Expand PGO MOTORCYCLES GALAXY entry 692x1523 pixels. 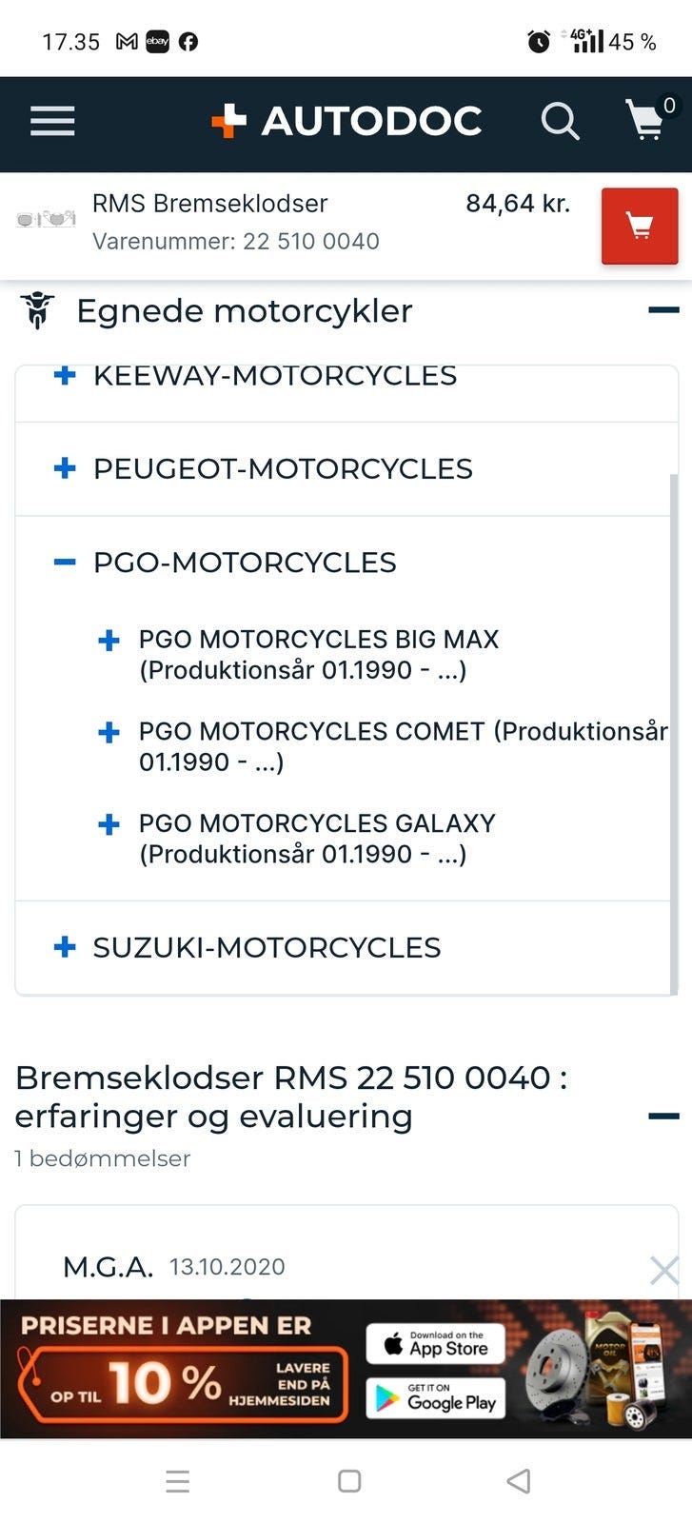pos(109,824)
